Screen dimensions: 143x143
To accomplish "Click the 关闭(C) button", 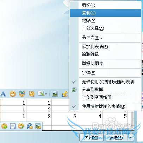I will (x=91, y=138).
